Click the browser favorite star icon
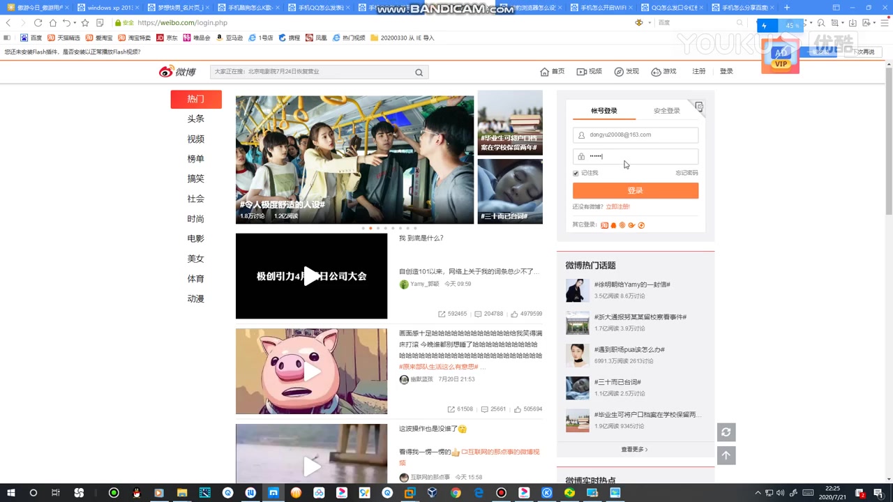This screenshot has width=893, height=502. (x=85, y=23)
